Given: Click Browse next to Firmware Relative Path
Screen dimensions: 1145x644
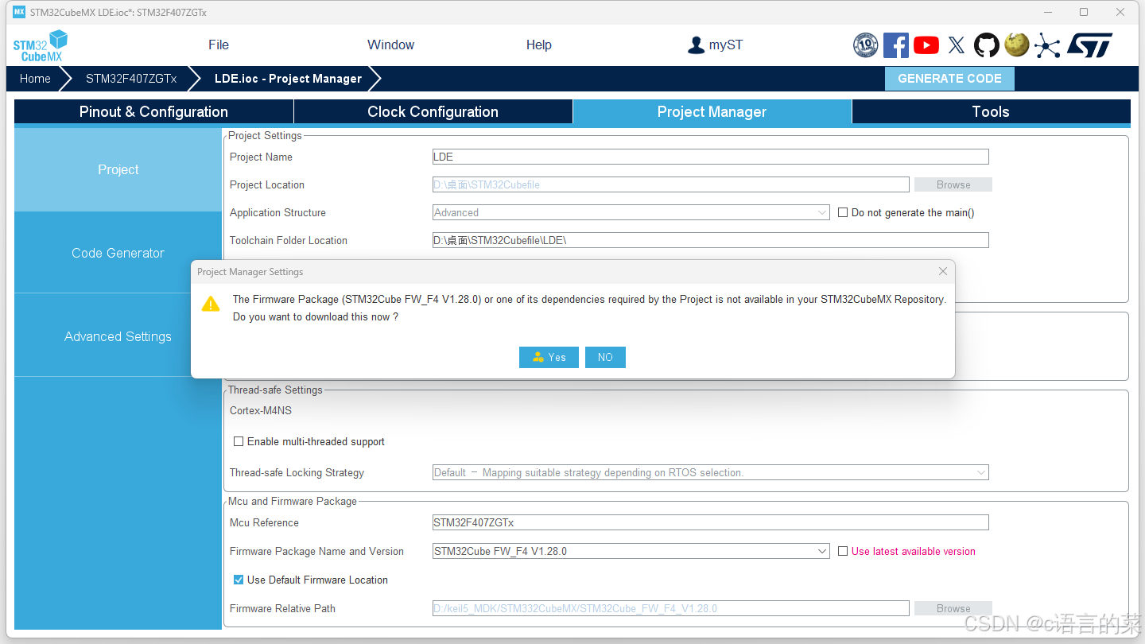Looking at the screenshot, I should click(953, 608).
